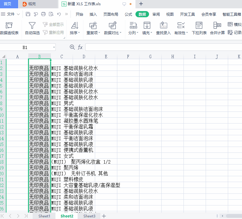Click the select-all corner triangle
The width and height of the screenshot is (242, 219).
[x=4, y=56]
